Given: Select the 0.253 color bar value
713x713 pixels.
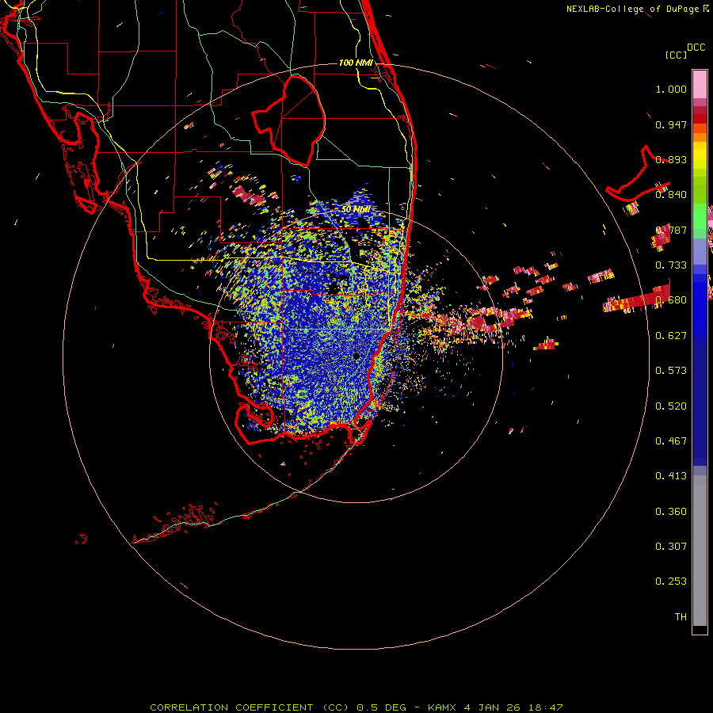Looking at the screenshot, I should coord(671,581).
